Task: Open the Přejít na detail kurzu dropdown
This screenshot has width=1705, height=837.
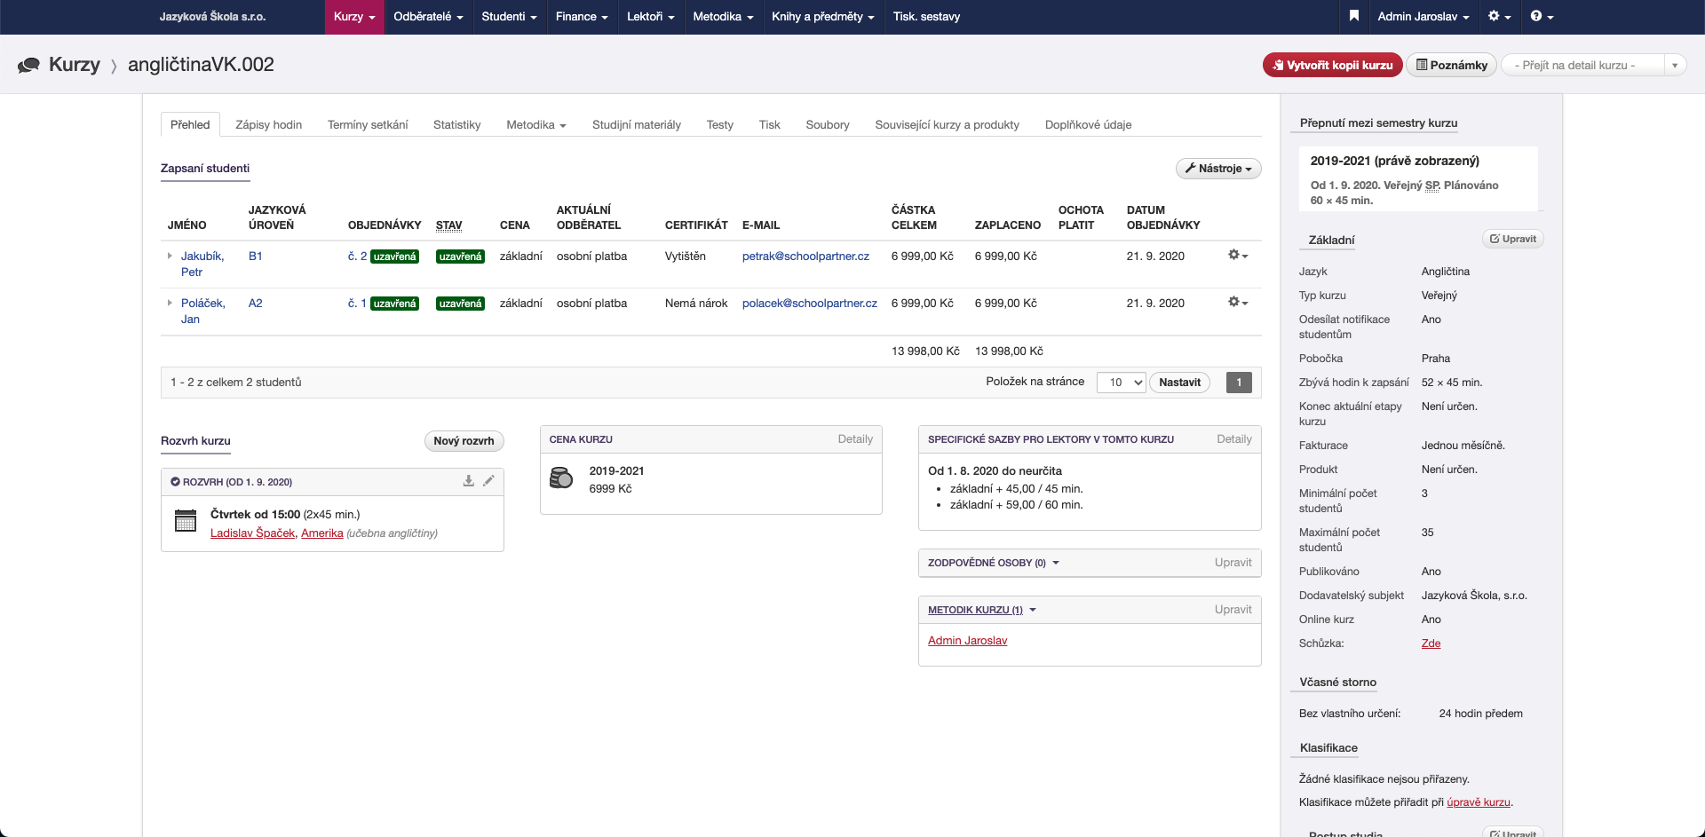Action: tap(1593, 65)
